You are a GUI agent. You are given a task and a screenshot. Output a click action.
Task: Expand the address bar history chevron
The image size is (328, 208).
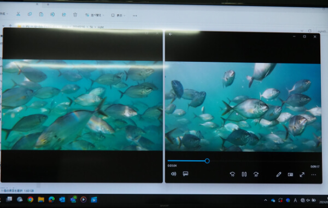tap(302, 31)
